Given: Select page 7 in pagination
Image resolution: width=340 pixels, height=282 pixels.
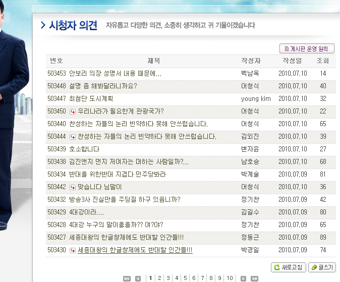Looking at the screenshot, I should 202,278.
